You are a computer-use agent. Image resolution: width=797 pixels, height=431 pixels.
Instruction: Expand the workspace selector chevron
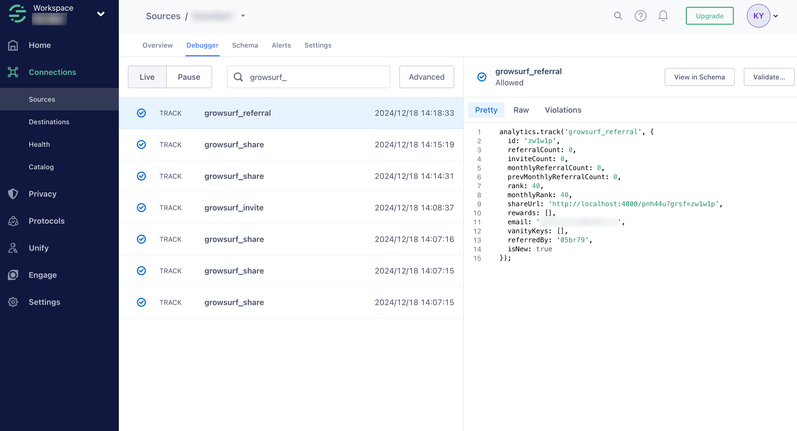tap(101, 14)
